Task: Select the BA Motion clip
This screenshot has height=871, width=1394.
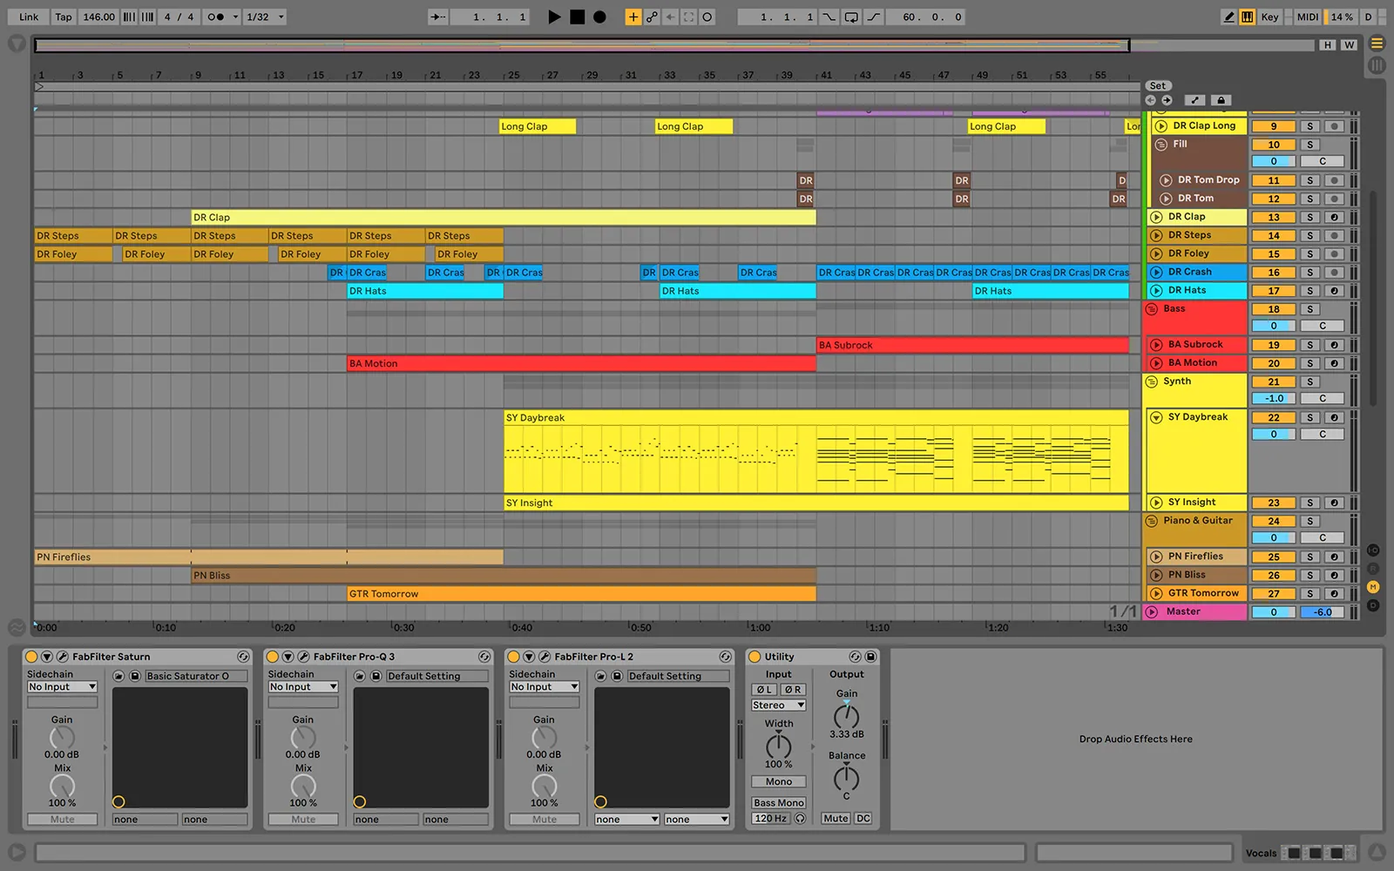Action: [581, 363]
